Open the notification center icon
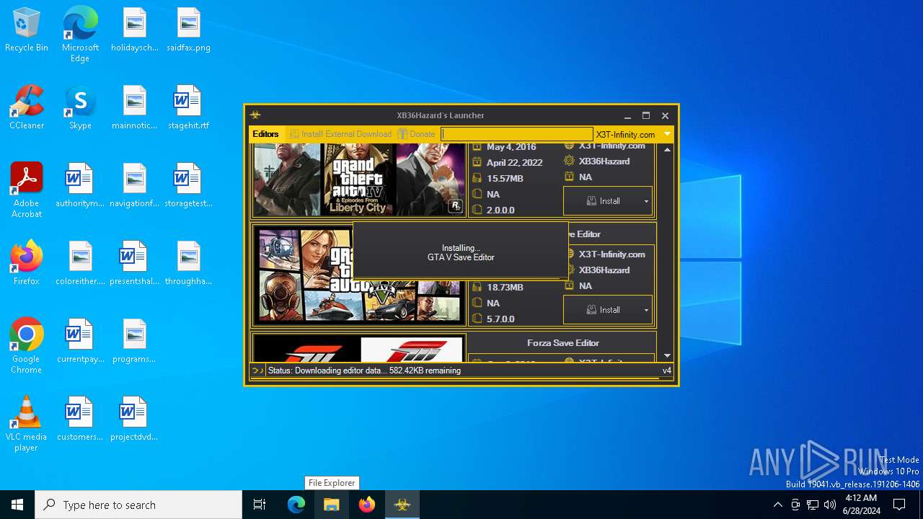Screen dimensions: 923x519 coord(899,505)
